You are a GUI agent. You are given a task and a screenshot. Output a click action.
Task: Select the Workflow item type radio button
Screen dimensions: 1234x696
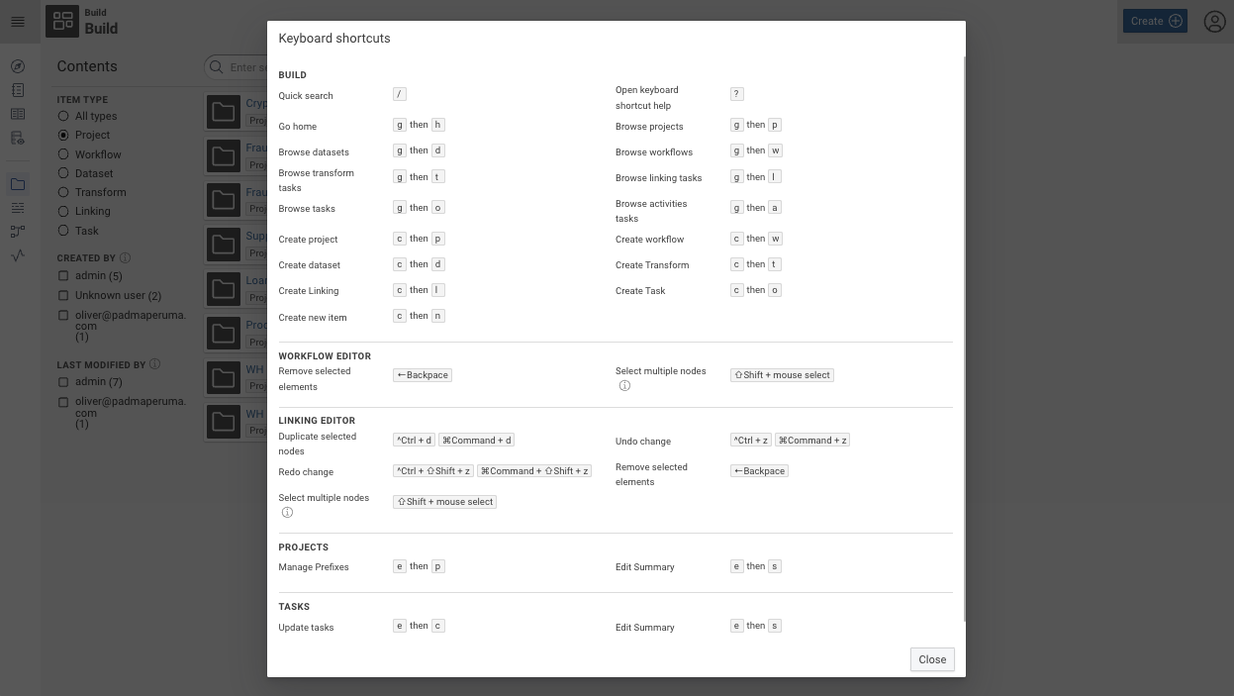(63, 153)
